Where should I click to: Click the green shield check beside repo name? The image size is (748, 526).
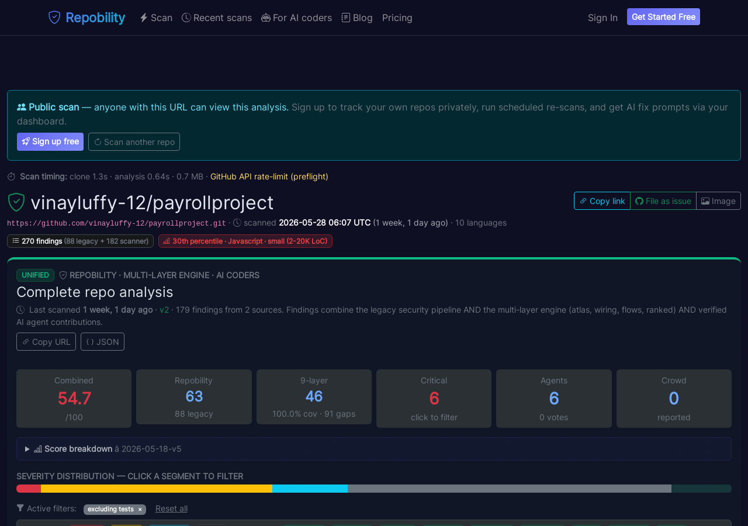(x=16, y=202)
